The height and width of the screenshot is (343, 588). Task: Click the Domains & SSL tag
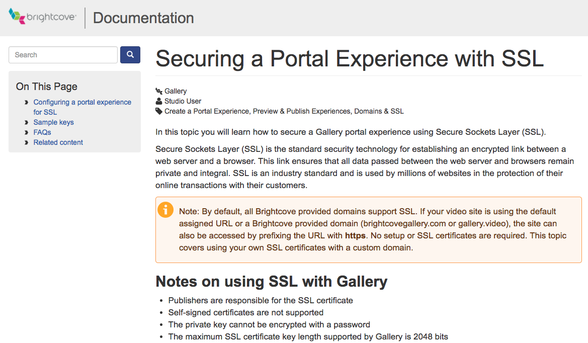coord(379,111)
